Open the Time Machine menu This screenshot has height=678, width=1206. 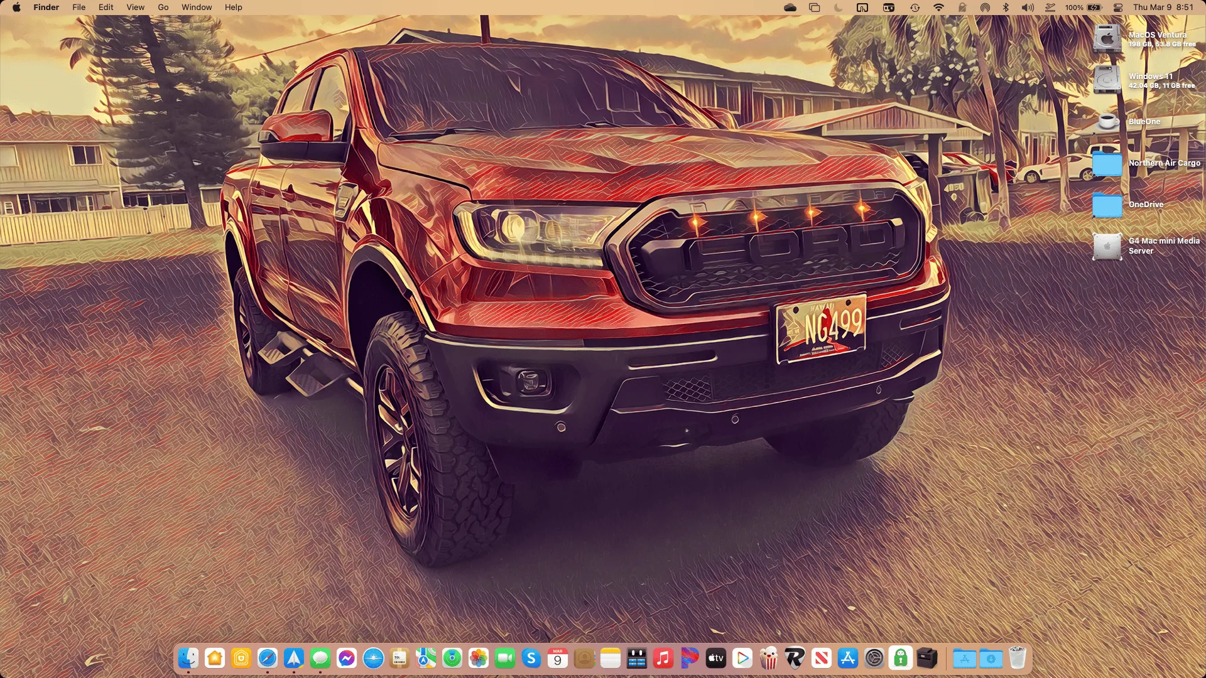pyautogui.click(x=915, y=8)
